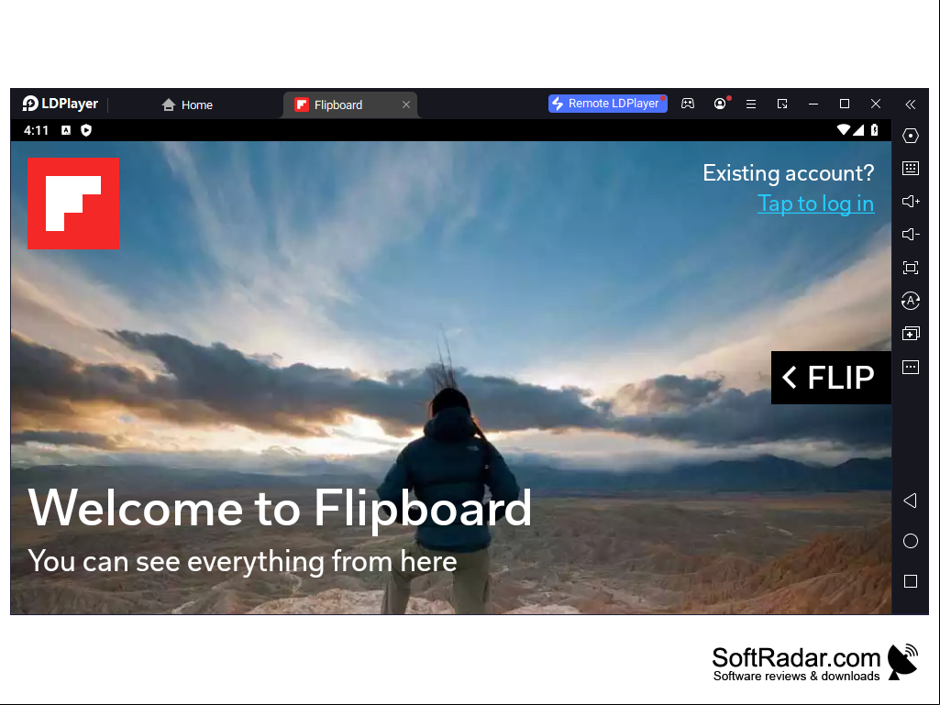940x705 pixels.
Task: Show more sidebar tools (three dots)
Action: click(910, 367)
